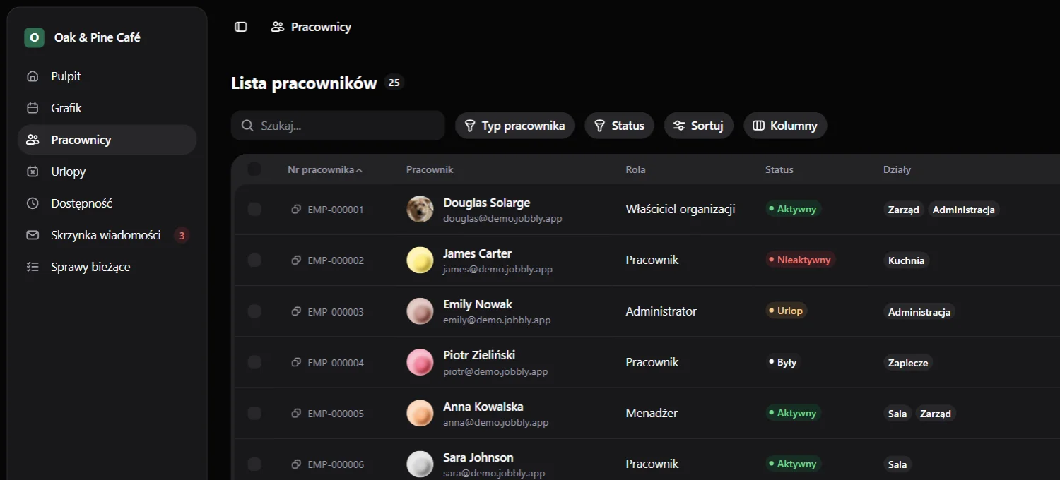
Task: Click Emily Nowak's Administracja tag
Action: 919,312
